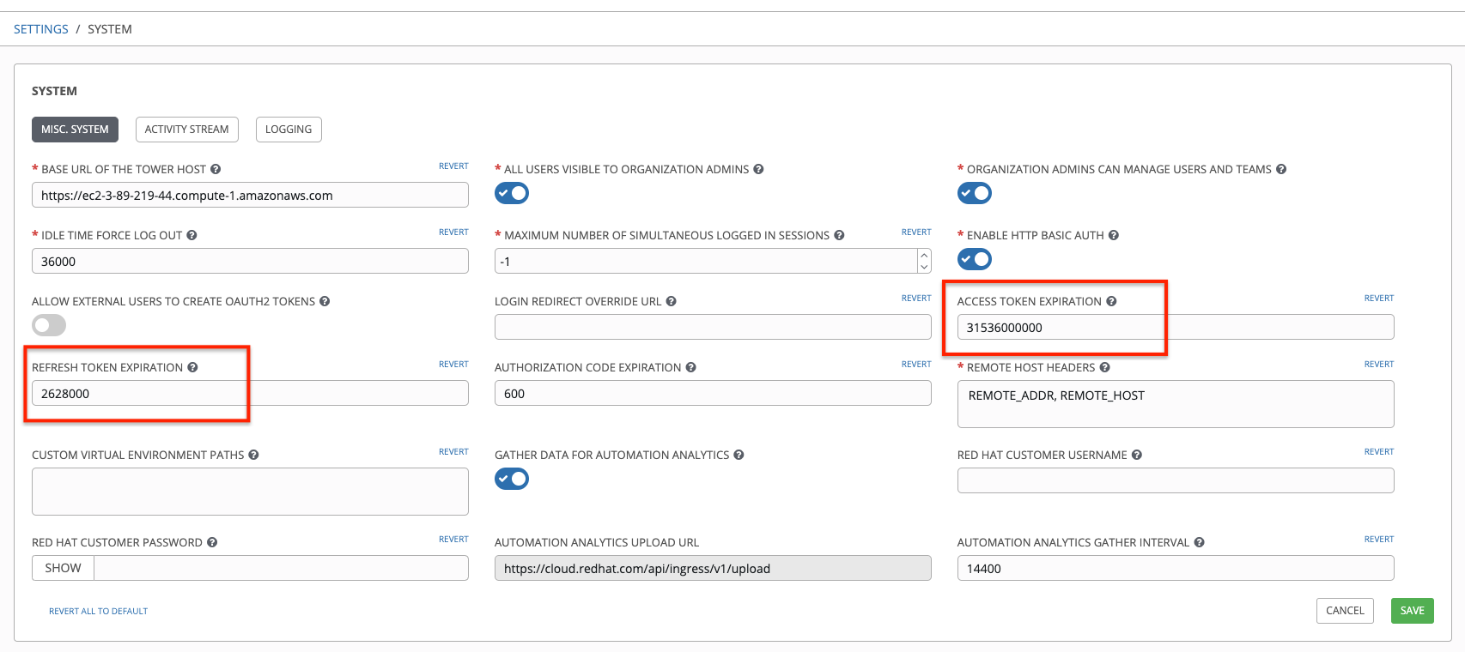Click help icon for Custom Virtual Environment Paths
Viewport: 1465px width, 652px height.
click(x=253, y=456)
